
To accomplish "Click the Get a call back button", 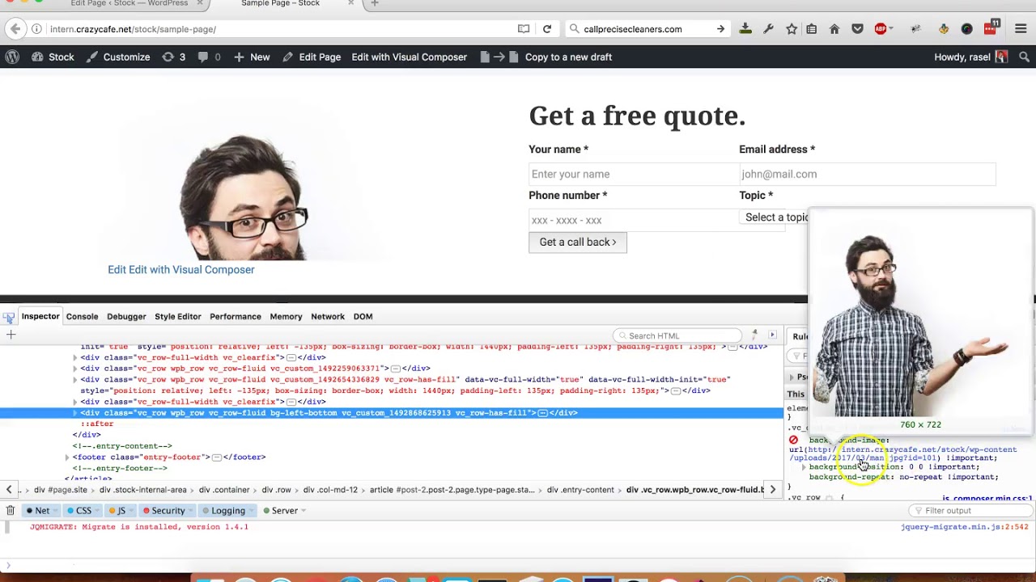I will coord(578,242).
